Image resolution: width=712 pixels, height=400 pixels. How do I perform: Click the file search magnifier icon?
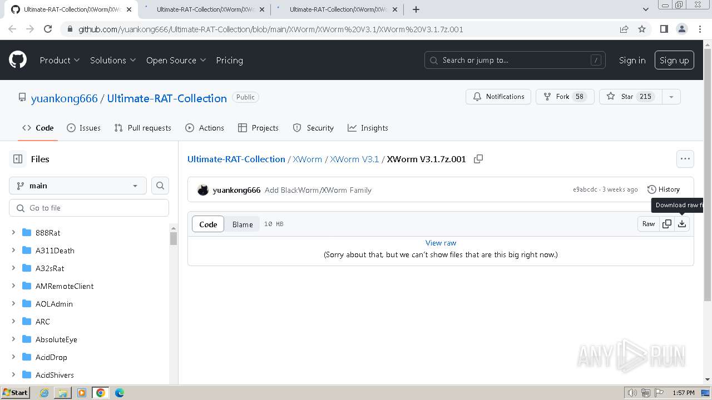click(x=160, y=186)
